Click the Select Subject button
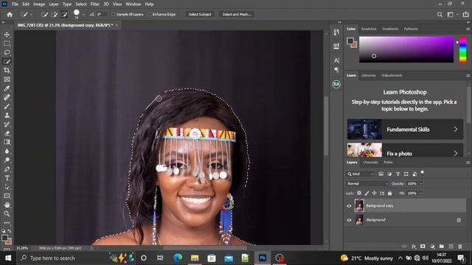The image size is (472, 265). click(200, 15)
